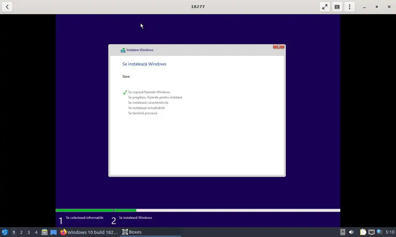Click the Instalare Windows setup icon
Screen dimensions: 396x237
pyautogui.click(x=123, y=50)
